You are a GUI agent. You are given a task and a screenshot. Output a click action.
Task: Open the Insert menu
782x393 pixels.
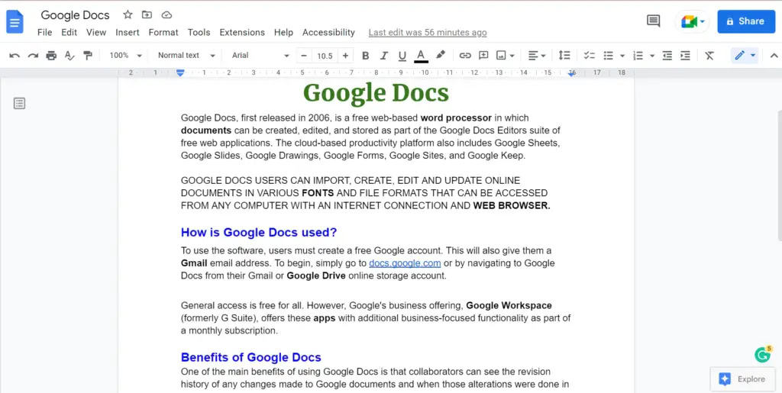(128, 32)
